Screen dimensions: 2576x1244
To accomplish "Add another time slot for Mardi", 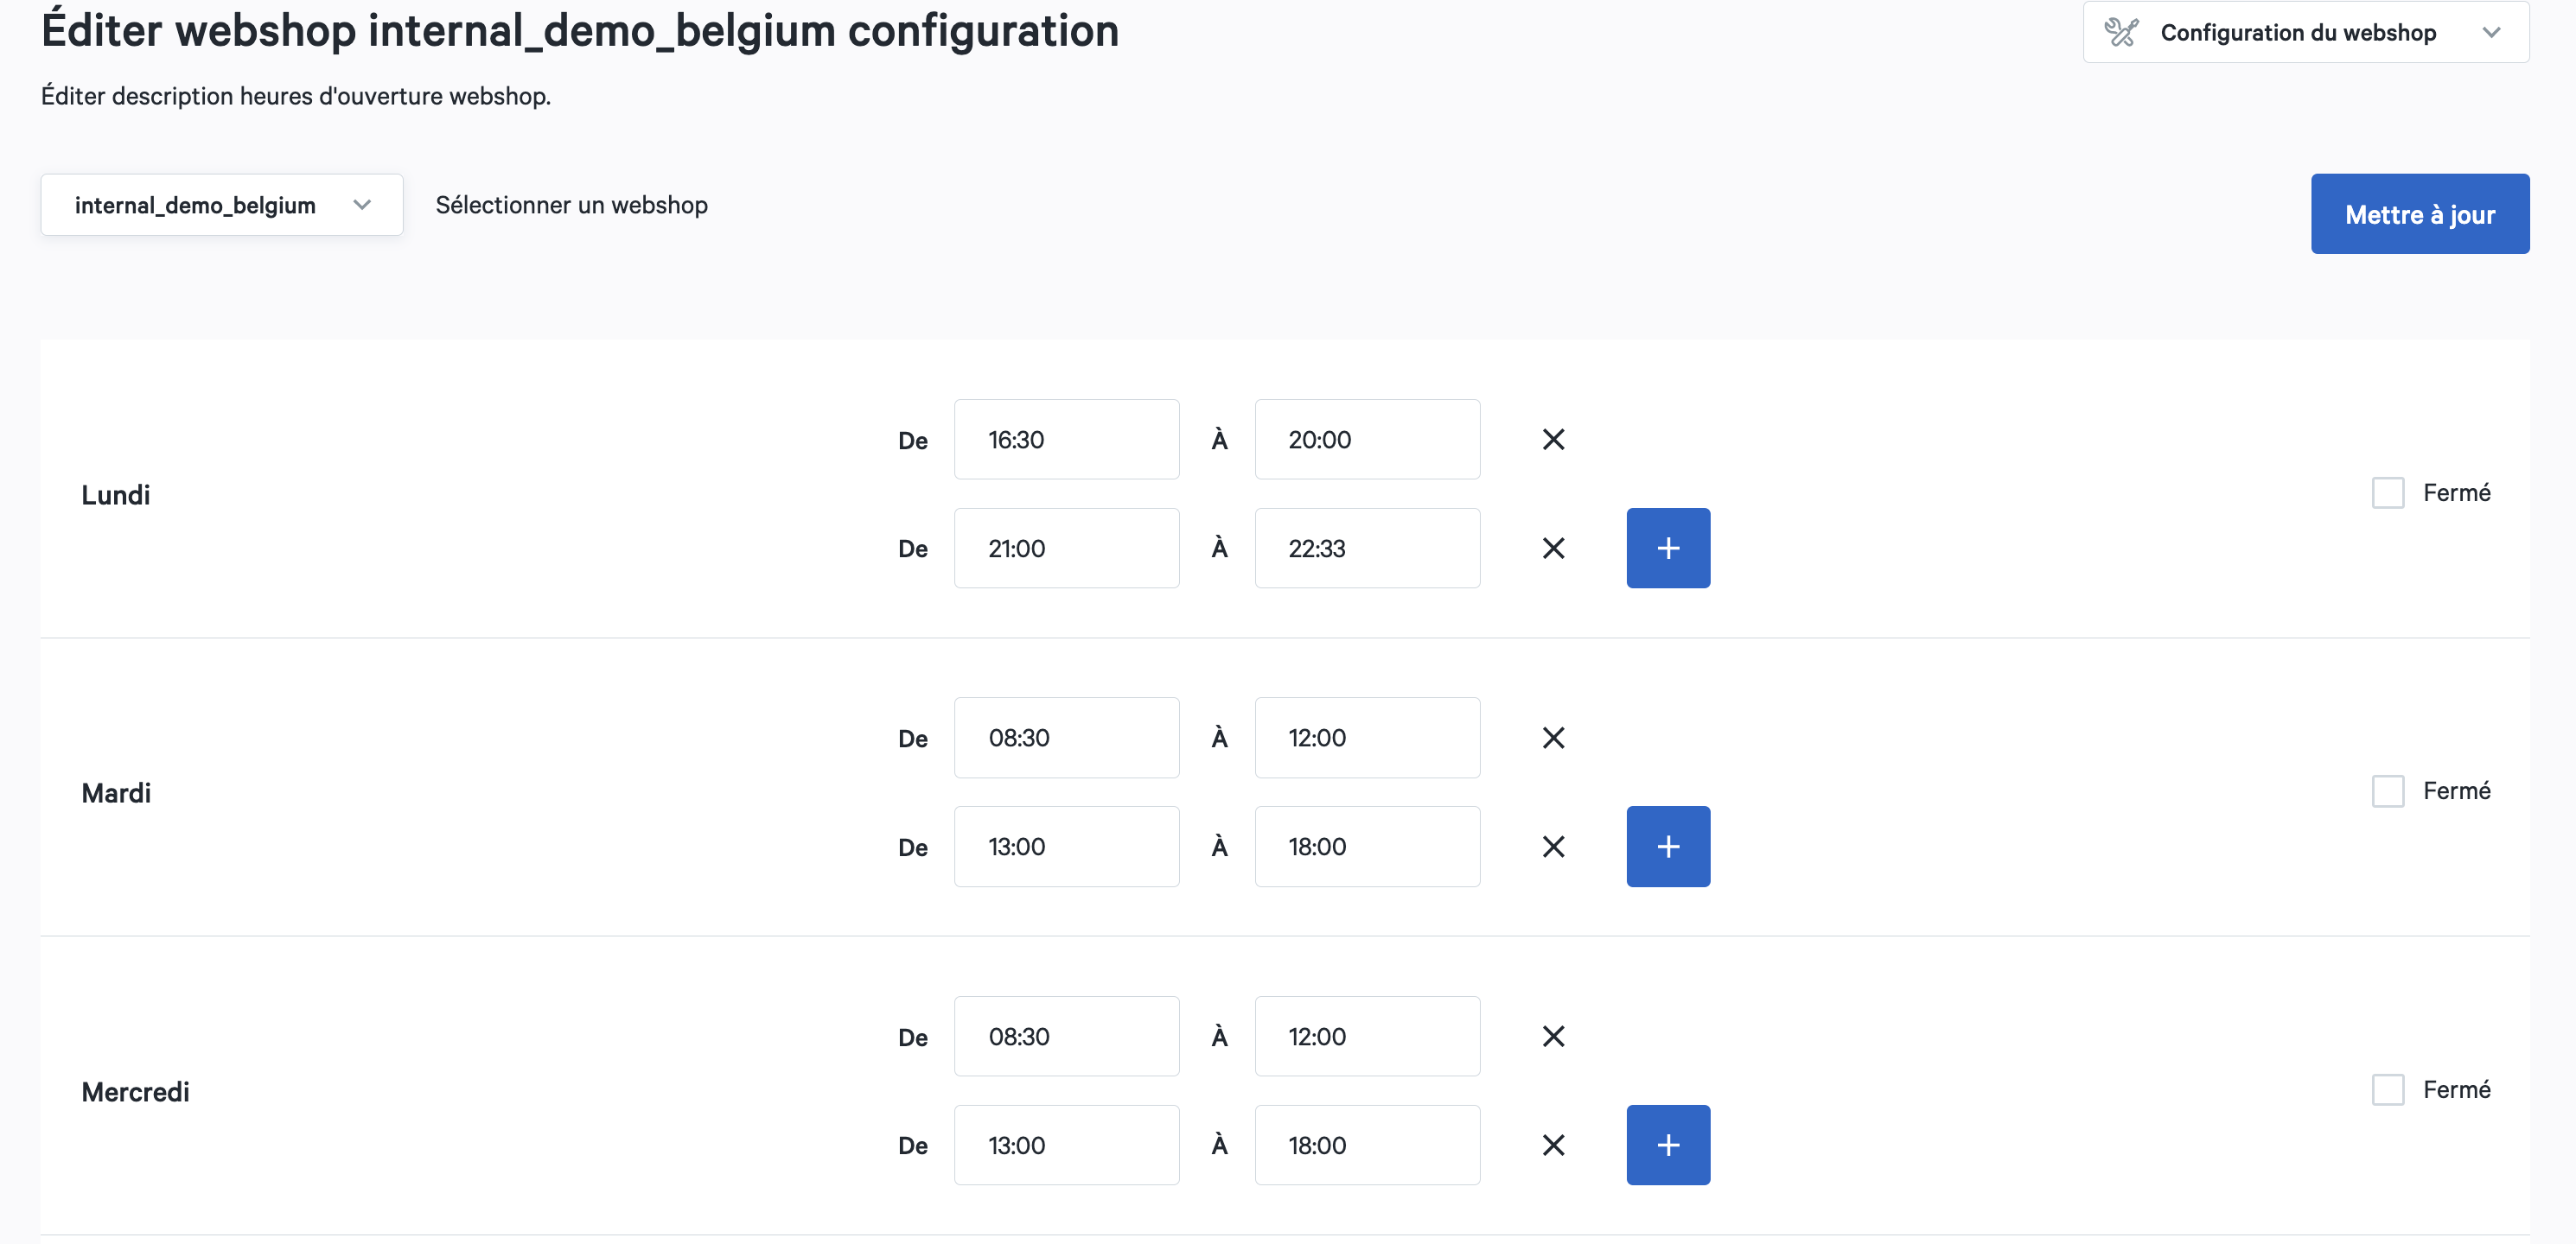I will [1668, 847].
